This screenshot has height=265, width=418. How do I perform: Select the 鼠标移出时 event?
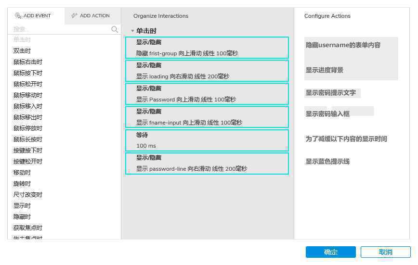pyautogui.click(x=28, y=117)
